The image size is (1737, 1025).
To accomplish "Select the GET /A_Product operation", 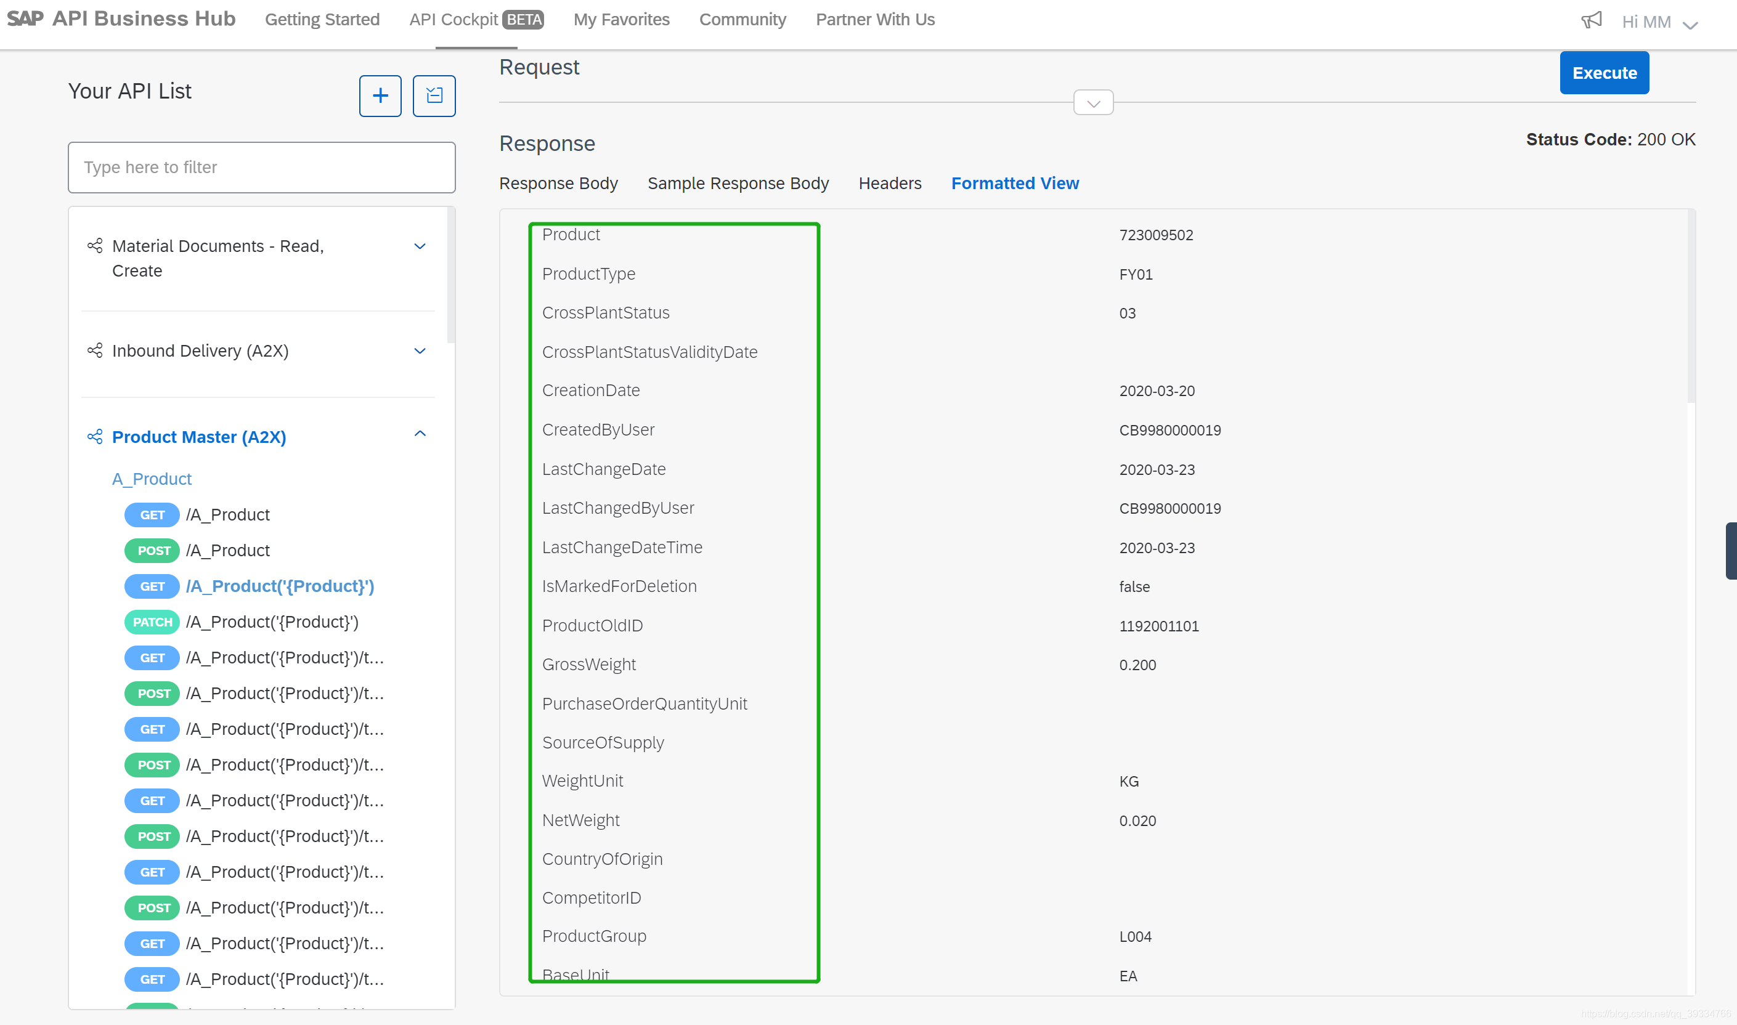I will (x=197, y=514).
